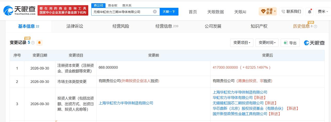This screenshot has width=331, height=122.
Task: Open 华芯鼎新（北京）股权投资基金 investor link
Action: pyautogui.click(x=248, y=108)
